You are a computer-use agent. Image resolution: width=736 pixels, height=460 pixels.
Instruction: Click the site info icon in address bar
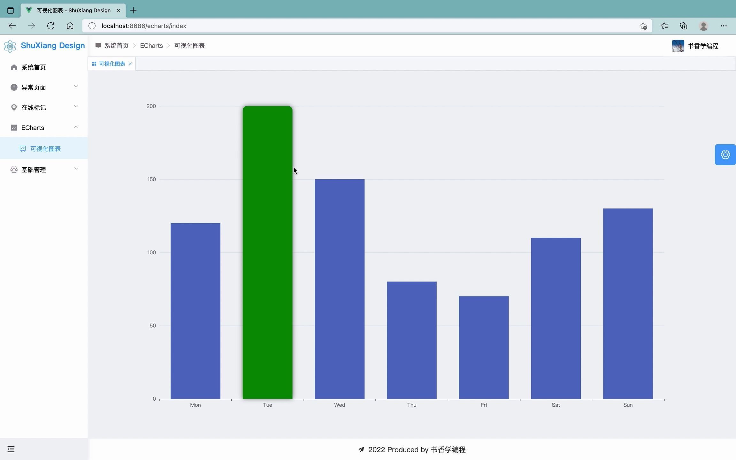coord(92,26)
